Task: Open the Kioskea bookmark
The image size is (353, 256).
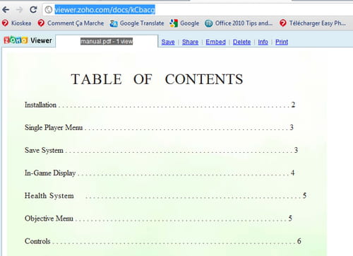Action: [16, 23]
